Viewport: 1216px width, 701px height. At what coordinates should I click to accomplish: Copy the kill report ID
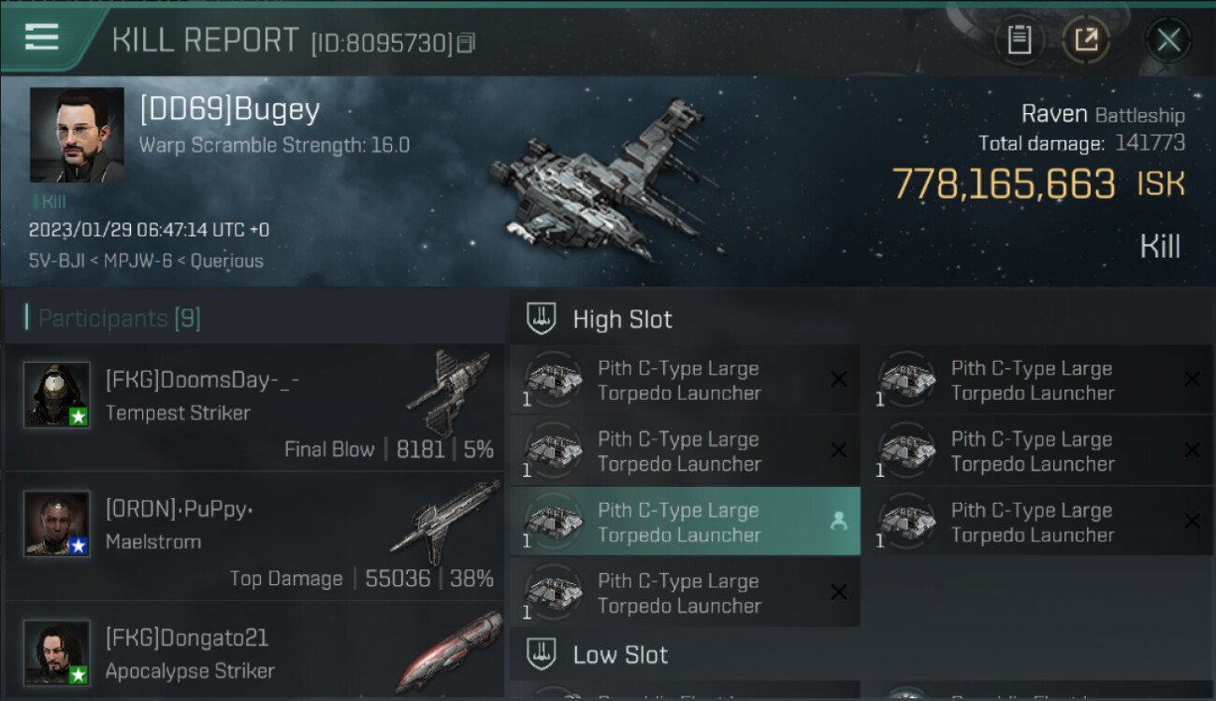point(466,43)
